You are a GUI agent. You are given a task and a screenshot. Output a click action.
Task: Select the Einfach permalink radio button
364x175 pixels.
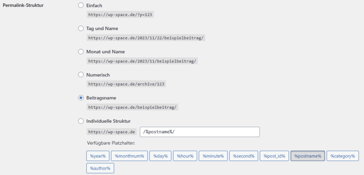pos(81,5)
